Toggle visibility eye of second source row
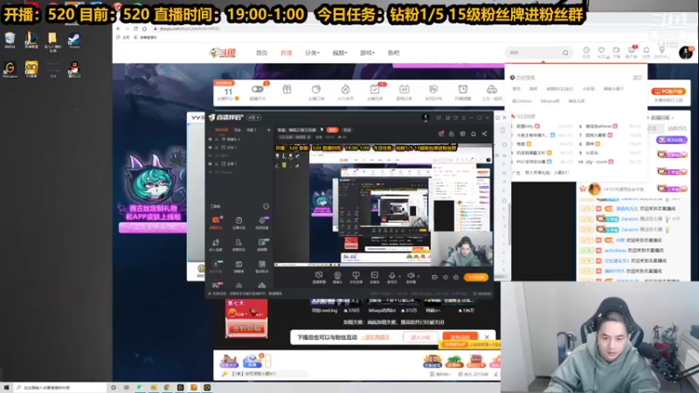Image resolution: width=699 pixels, height=393 pixels. click(x=210, y=147)
